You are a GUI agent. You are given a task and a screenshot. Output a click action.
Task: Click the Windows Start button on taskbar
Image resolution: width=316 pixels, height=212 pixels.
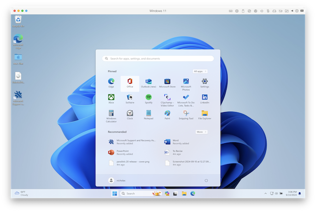coord(115,193)
